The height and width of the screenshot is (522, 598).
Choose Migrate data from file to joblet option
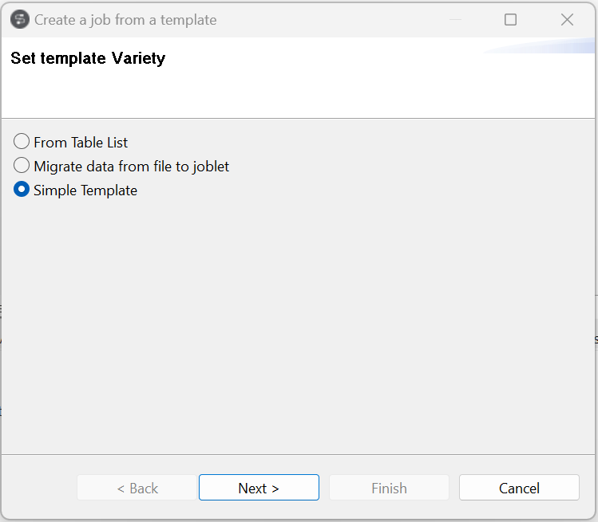(x=22, y=167)
